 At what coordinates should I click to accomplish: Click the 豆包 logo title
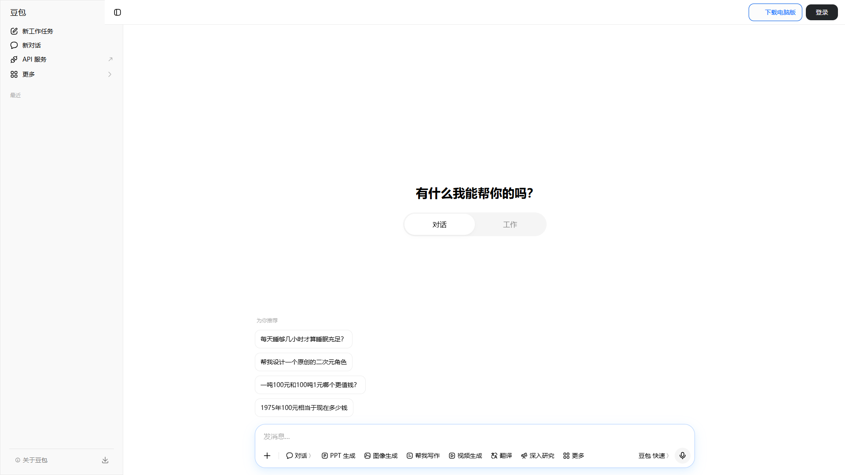[18, 12]
